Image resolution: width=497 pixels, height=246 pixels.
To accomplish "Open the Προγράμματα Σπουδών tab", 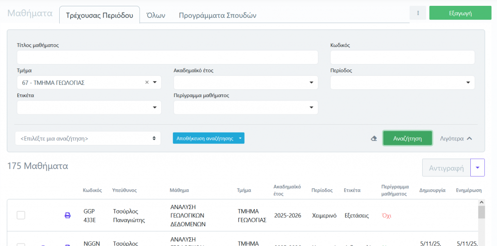I will tap(217, 15).
